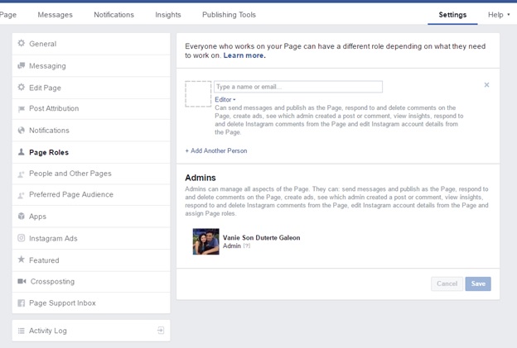Click the Post Attribution flag icon
The image size is (517, 348).
click(x=22, y=109)
